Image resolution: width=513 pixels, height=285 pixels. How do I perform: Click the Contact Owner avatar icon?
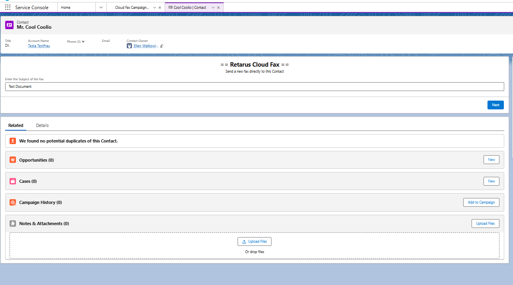pyautogui.click(x=129, y=46)
